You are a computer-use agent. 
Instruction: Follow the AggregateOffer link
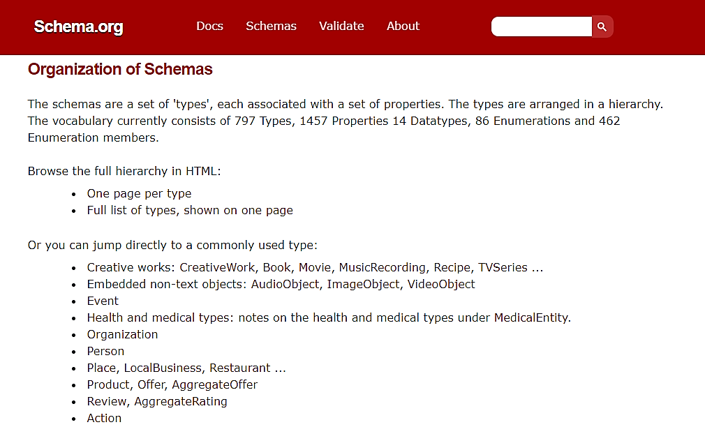pos(214,384)
